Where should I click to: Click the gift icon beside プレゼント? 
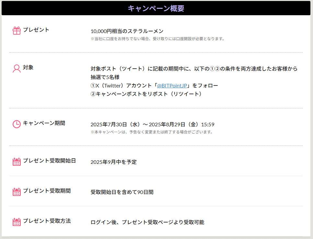tap(17, 31)
